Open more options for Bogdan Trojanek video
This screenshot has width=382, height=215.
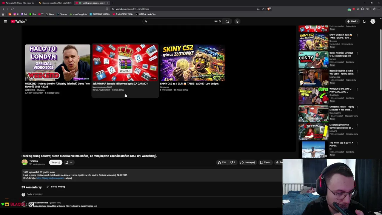click(357, 71)
